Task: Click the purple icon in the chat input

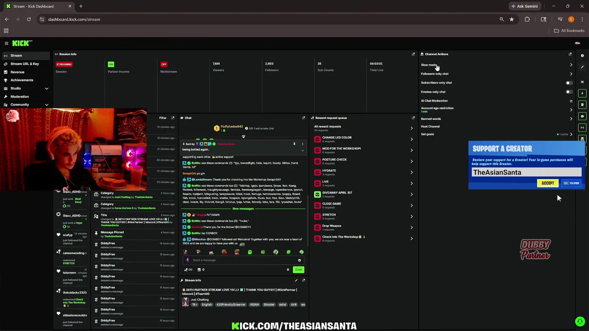Action: point(187,260)
